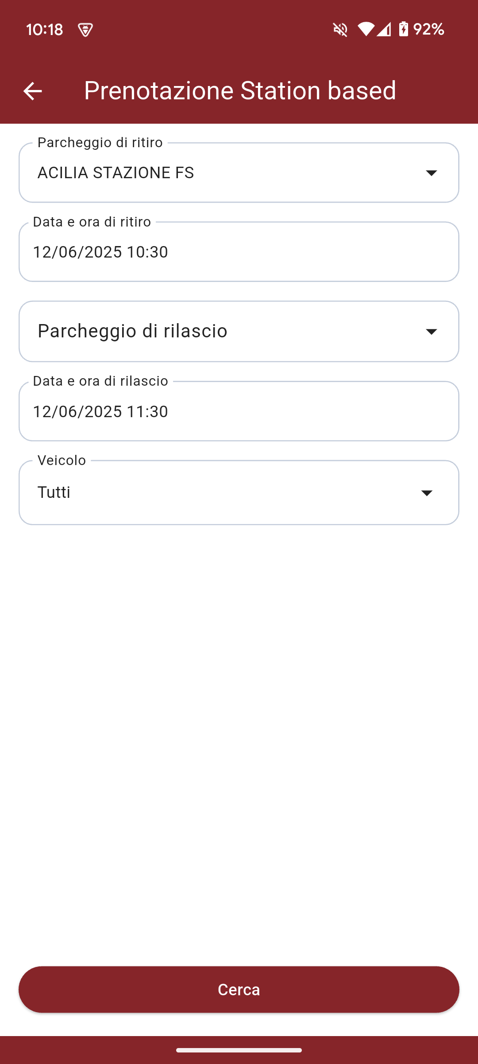Tap the cellular signal status icon
Screen dimensions: 478x1064
(x=384, y=29)
